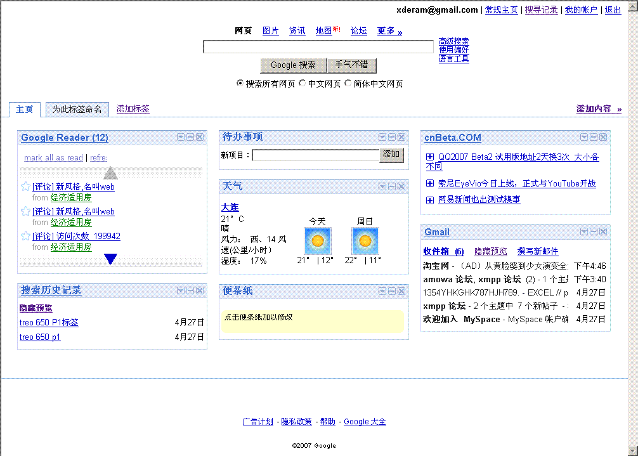Minimize the 便条纸 widget
This screenshot has height=456, width=638.
[392, 291]
